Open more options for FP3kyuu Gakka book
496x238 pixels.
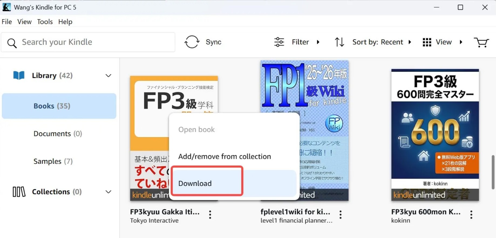210,215
